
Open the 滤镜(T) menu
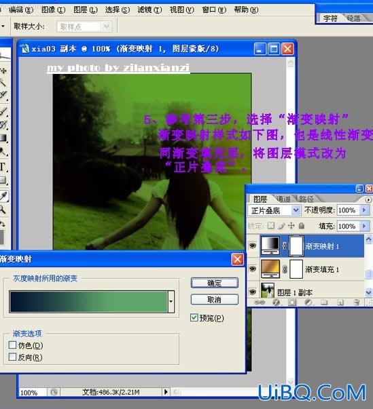tap(149, 10)
